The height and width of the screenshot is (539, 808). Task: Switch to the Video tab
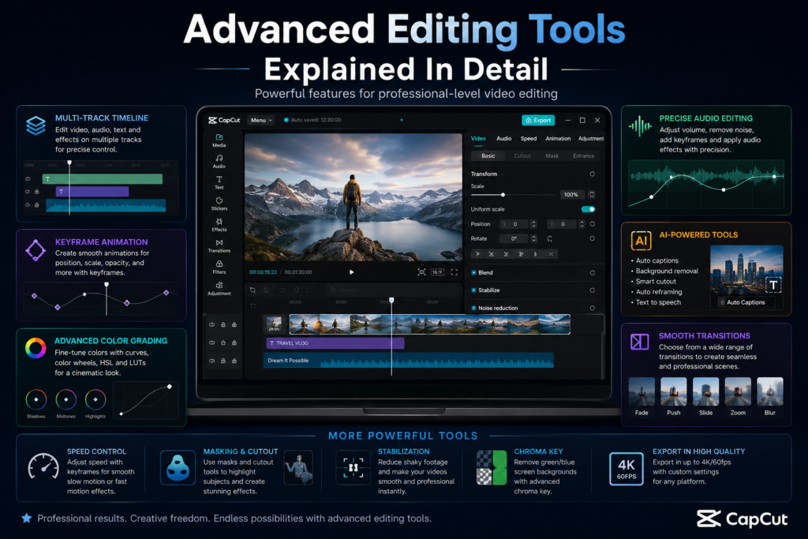[478, 139]
